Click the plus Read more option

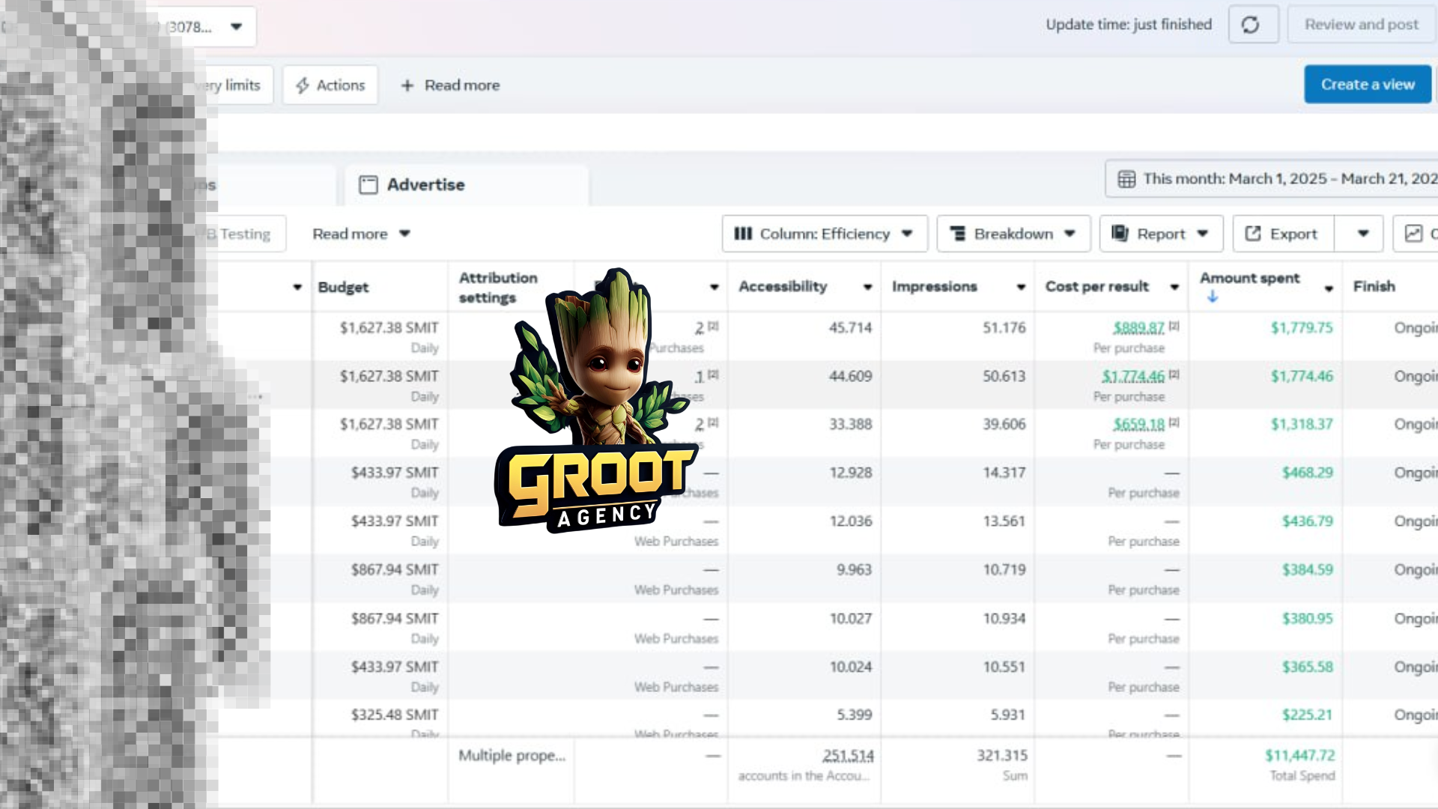(x=450, y=85)
